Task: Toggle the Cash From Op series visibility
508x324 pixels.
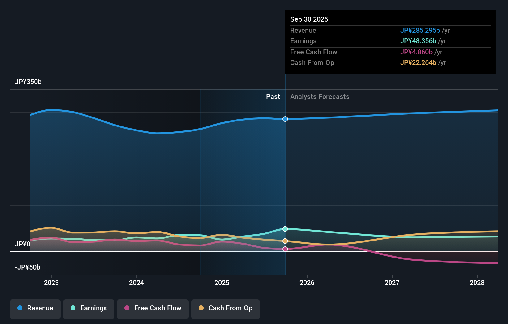Action: coord(225,308)
